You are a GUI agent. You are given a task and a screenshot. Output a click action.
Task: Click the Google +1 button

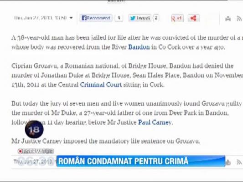tap(177, 18)
